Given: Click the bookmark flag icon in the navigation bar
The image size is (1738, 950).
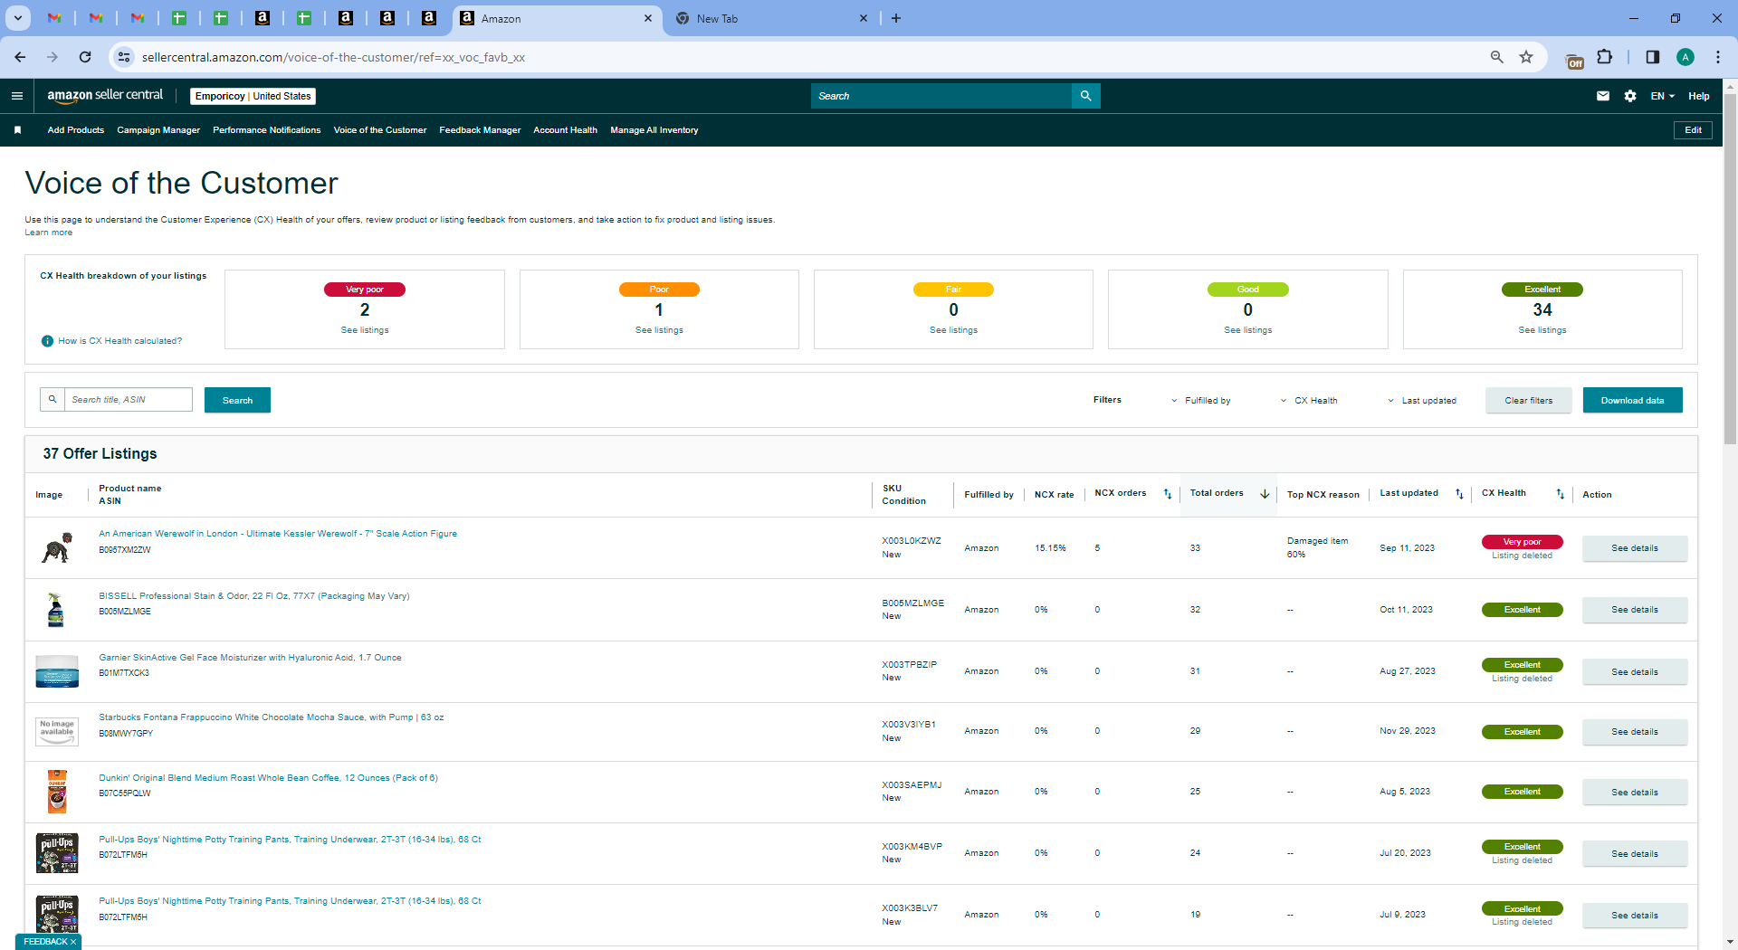Looking at the screenshot, I should [17, 130].
